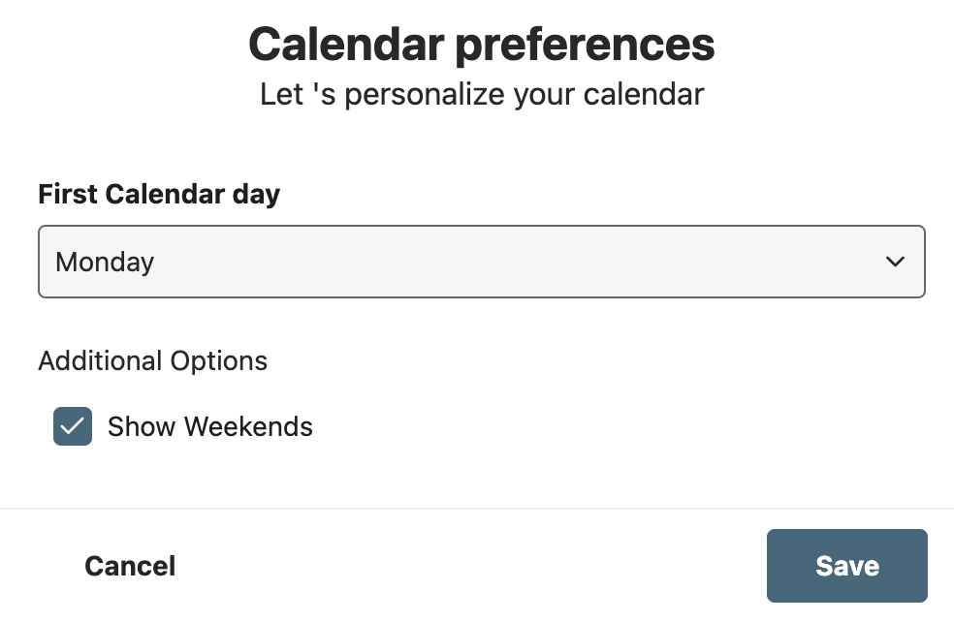The width and height of the screenshot is (954, 622).
Task: Expand the day-of-week selector showing Monday
Action: point(481,262)
